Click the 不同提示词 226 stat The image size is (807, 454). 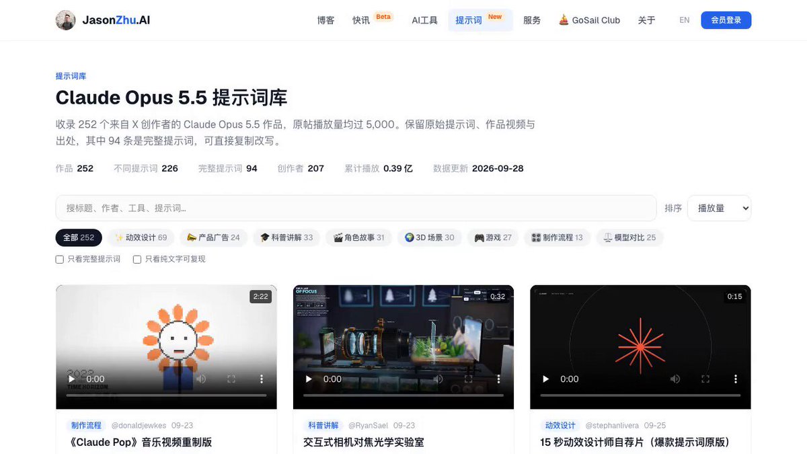146,168
